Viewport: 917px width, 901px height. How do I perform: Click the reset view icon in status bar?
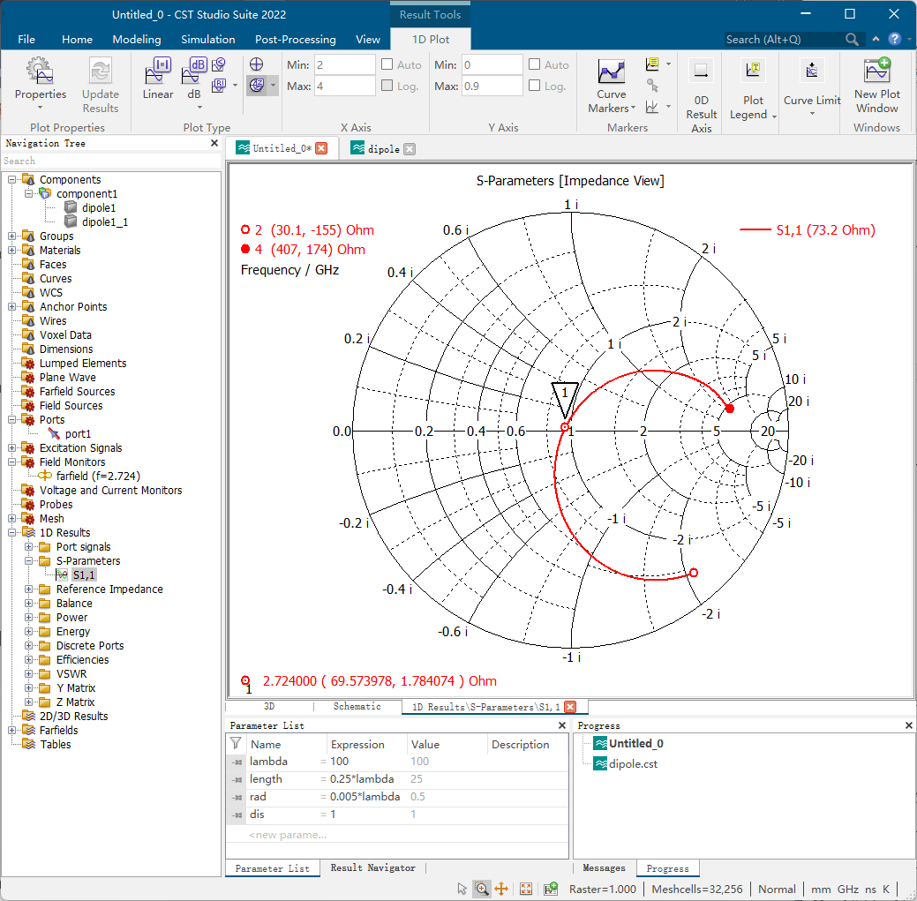click(526, 889)
